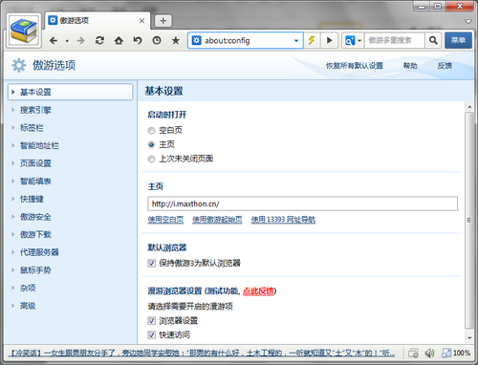Click the gear icon beside 傲游选项 title
The width and height of the screenshot is (478, 365).
19,65
